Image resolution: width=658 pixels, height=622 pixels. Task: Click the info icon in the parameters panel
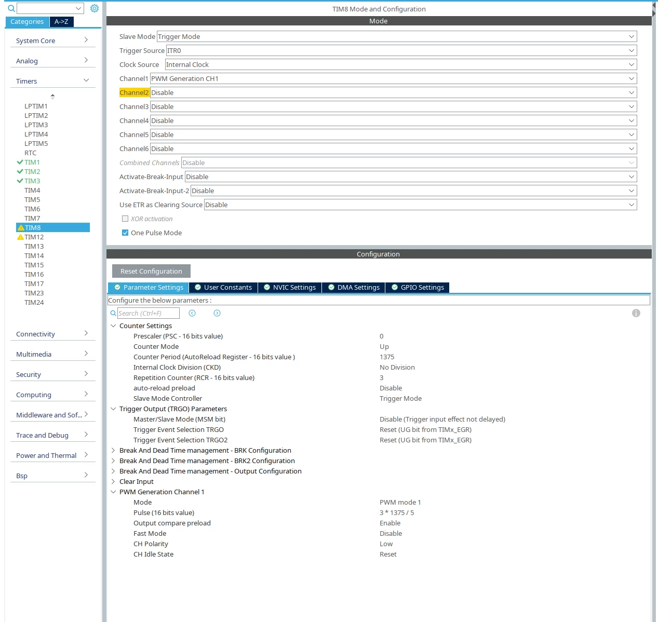636,313
